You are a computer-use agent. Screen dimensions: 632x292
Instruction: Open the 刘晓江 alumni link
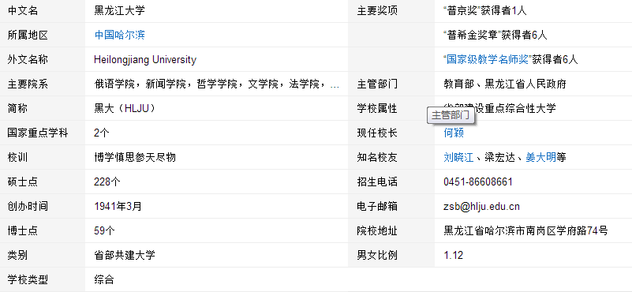point(458,157)
